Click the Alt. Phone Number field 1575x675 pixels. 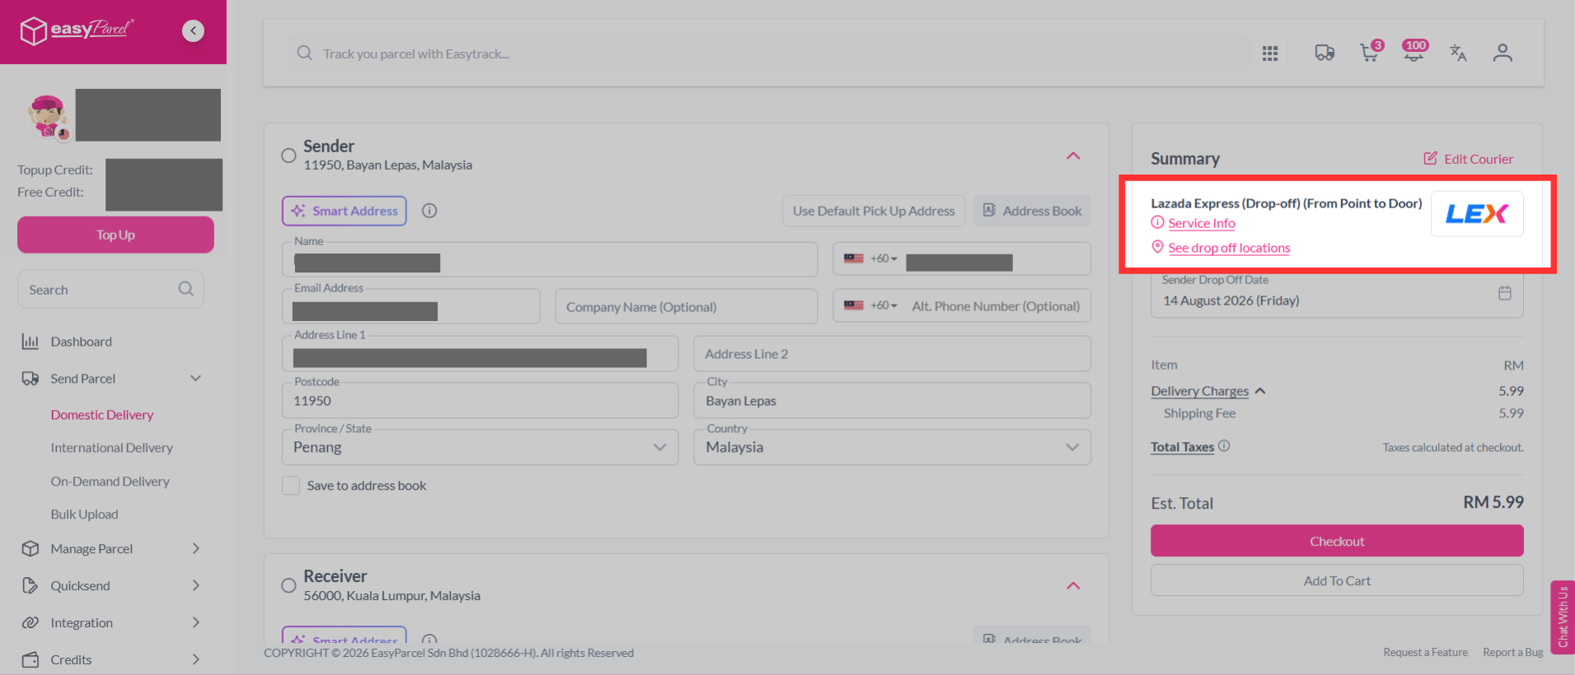pos(996,306)
